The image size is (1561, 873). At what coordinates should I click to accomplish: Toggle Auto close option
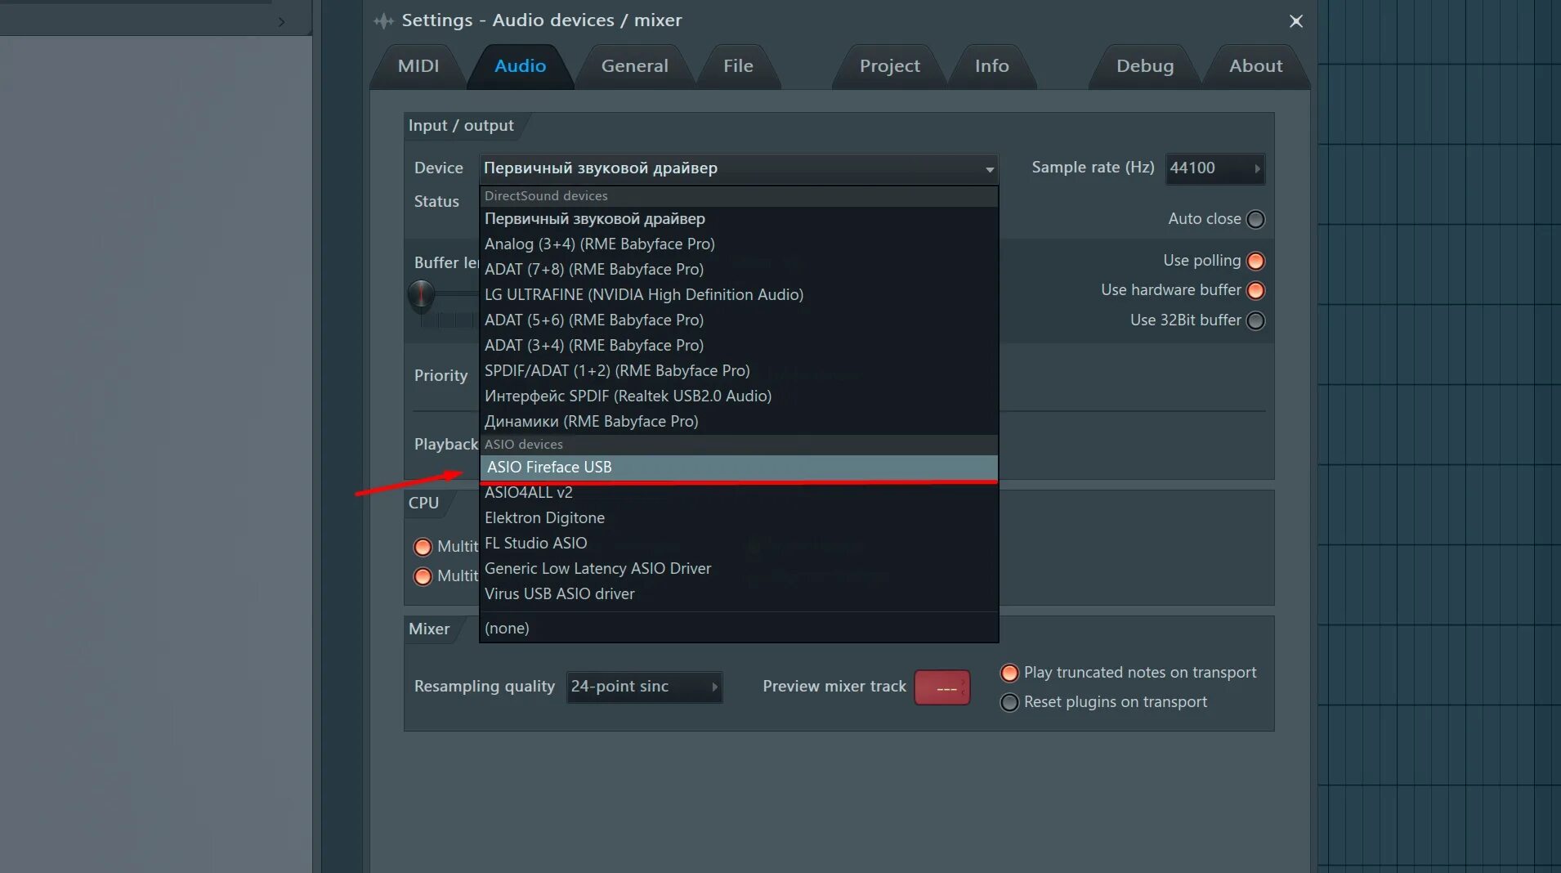click(1255, 219)
